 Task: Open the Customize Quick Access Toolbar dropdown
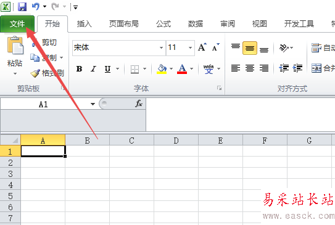[x=75, y=7]
